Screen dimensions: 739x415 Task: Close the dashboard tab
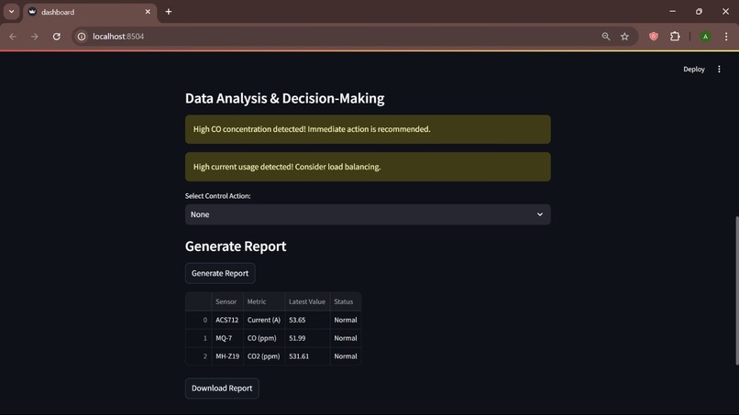click(x=148, y=12)
